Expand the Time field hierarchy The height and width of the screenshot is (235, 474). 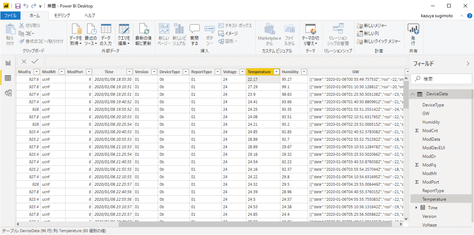point(416,207)
